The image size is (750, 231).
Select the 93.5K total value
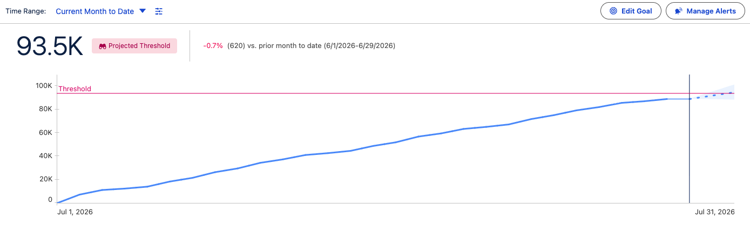click(50, 46)
